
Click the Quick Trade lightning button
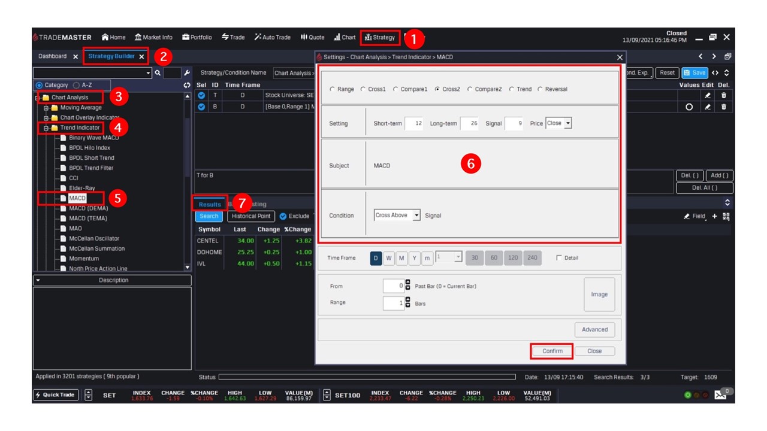point(55,395)
